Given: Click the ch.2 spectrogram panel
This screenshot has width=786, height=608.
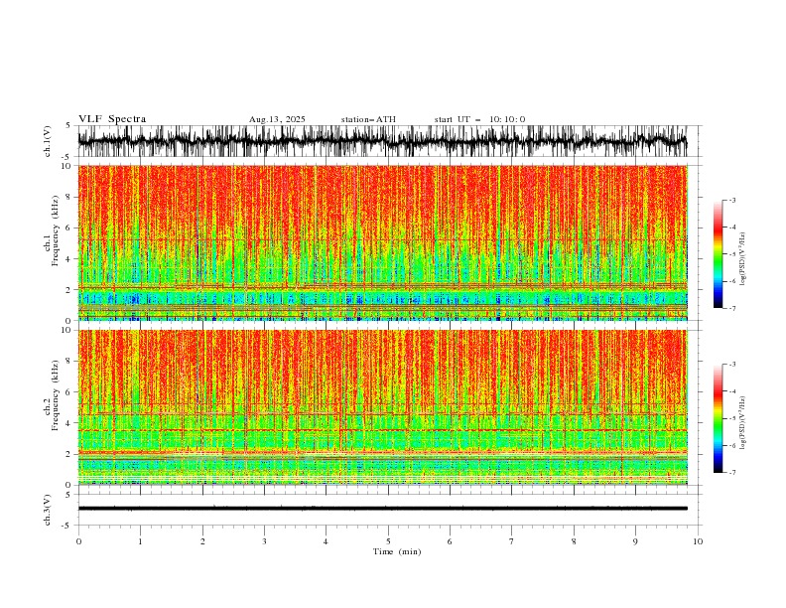Looking at the screenshot, I should coord(382,407).
